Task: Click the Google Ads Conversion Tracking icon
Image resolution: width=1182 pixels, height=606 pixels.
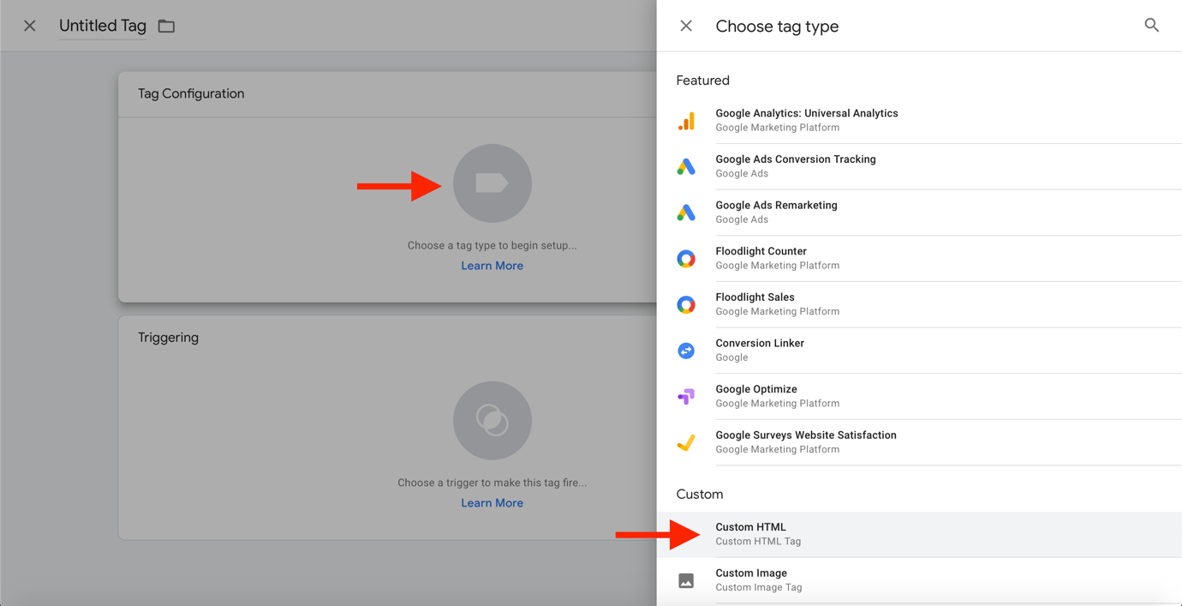Action: point(686,167)
